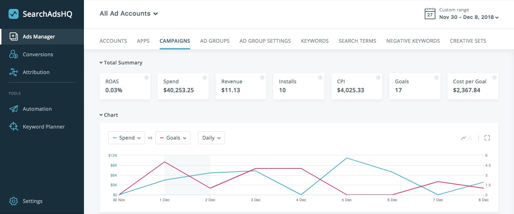Click the Automation paper-plane icon
This screenshot has width=514, height=214.
click(x=13, y=109)
